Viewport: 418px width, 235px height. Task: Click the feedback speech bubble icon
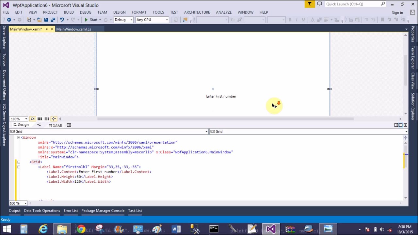[x=320, y=4]
